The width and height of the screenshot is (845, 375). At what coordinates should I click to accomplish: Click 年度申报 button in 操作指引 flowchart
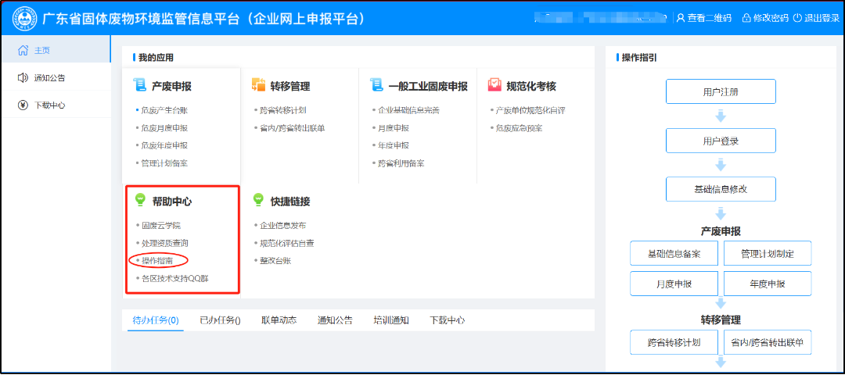tap(768, 284)
